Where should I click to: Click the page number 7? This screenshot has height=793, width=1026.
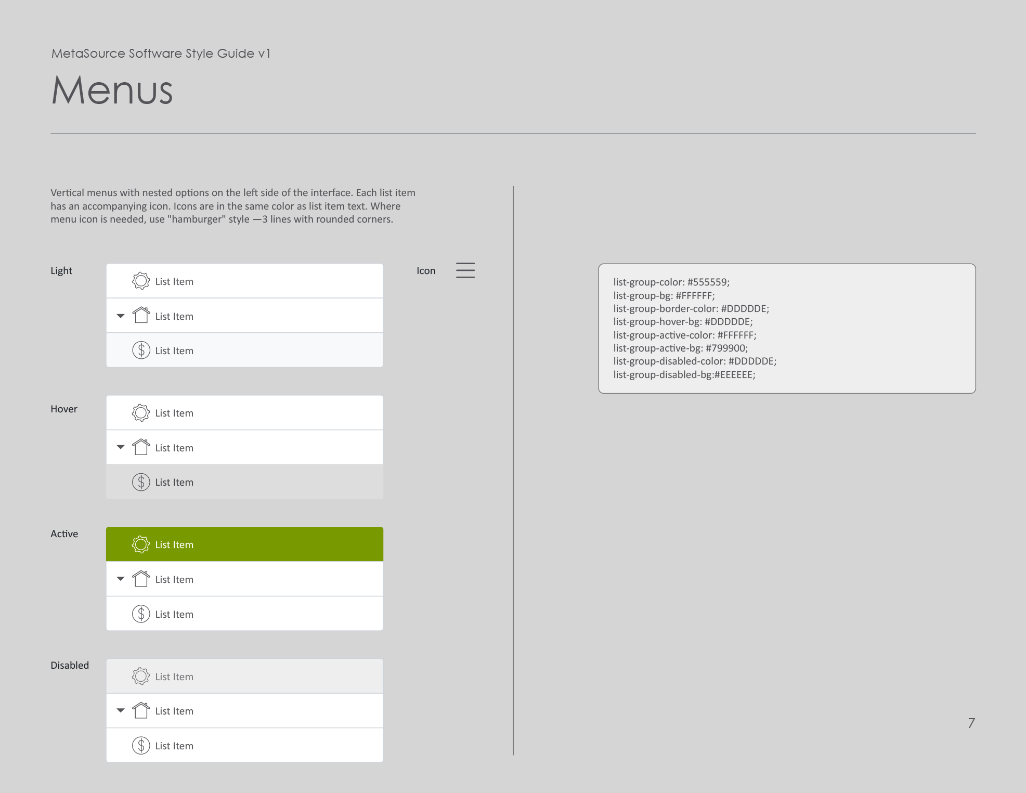(x=969, y=722)
